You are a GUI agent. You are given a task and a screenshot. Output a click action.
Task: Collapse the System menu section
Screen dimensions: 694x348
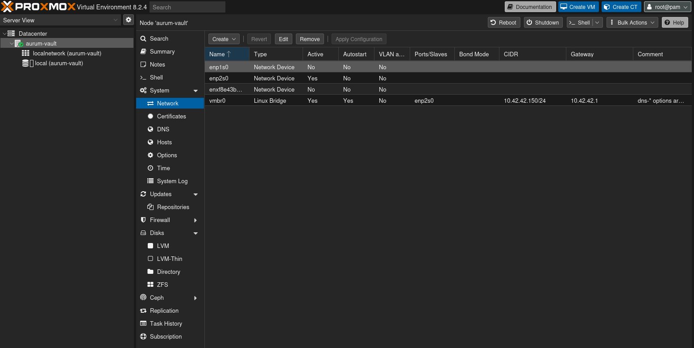click(x=195, y=91)
